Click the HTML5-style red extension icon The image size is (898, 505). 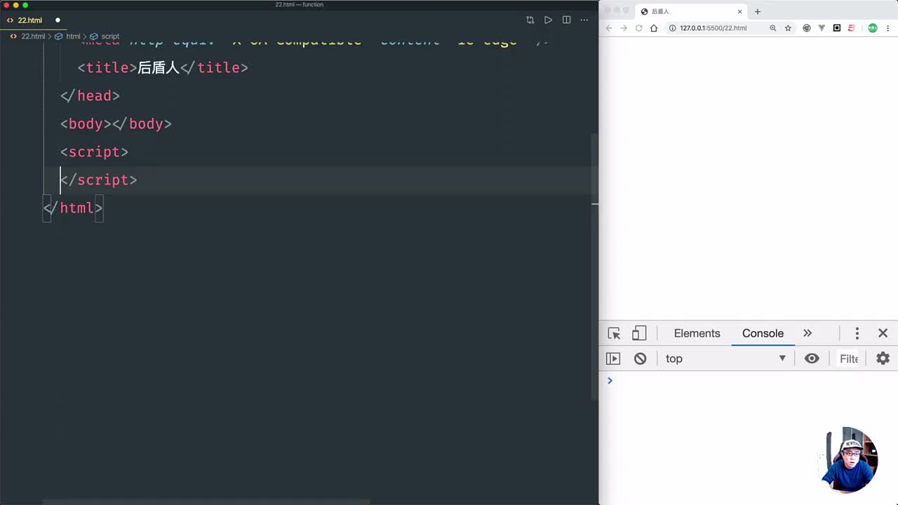[852, 28]
